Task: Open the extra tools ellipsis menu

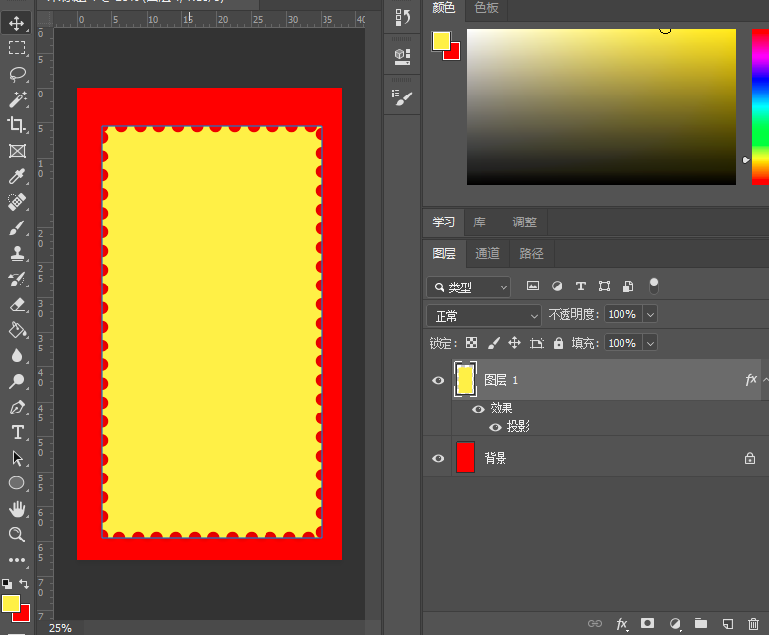Action: [17, 560]
